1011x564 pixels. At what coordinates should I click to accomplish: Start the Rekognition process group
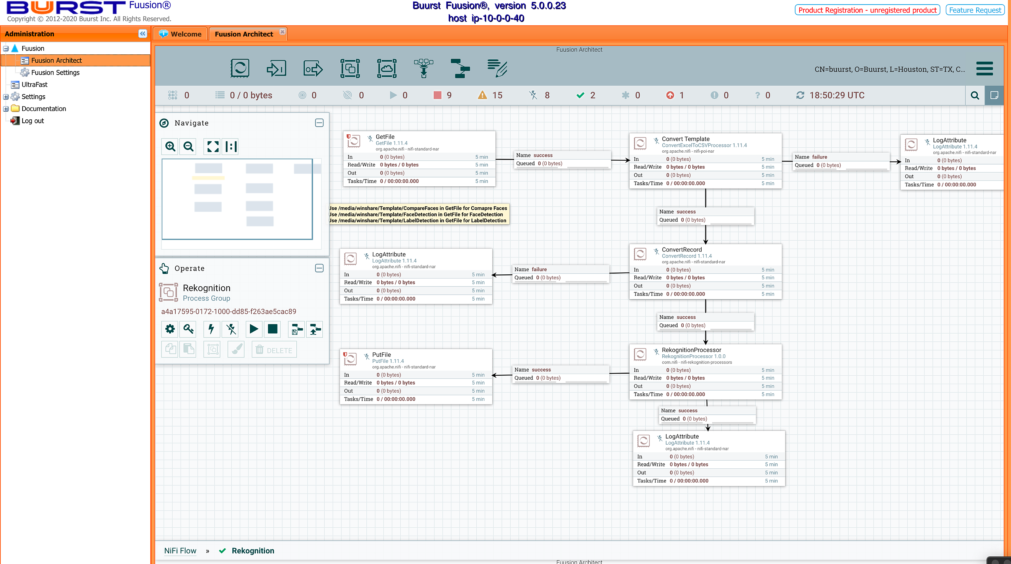tap(253, 329)
